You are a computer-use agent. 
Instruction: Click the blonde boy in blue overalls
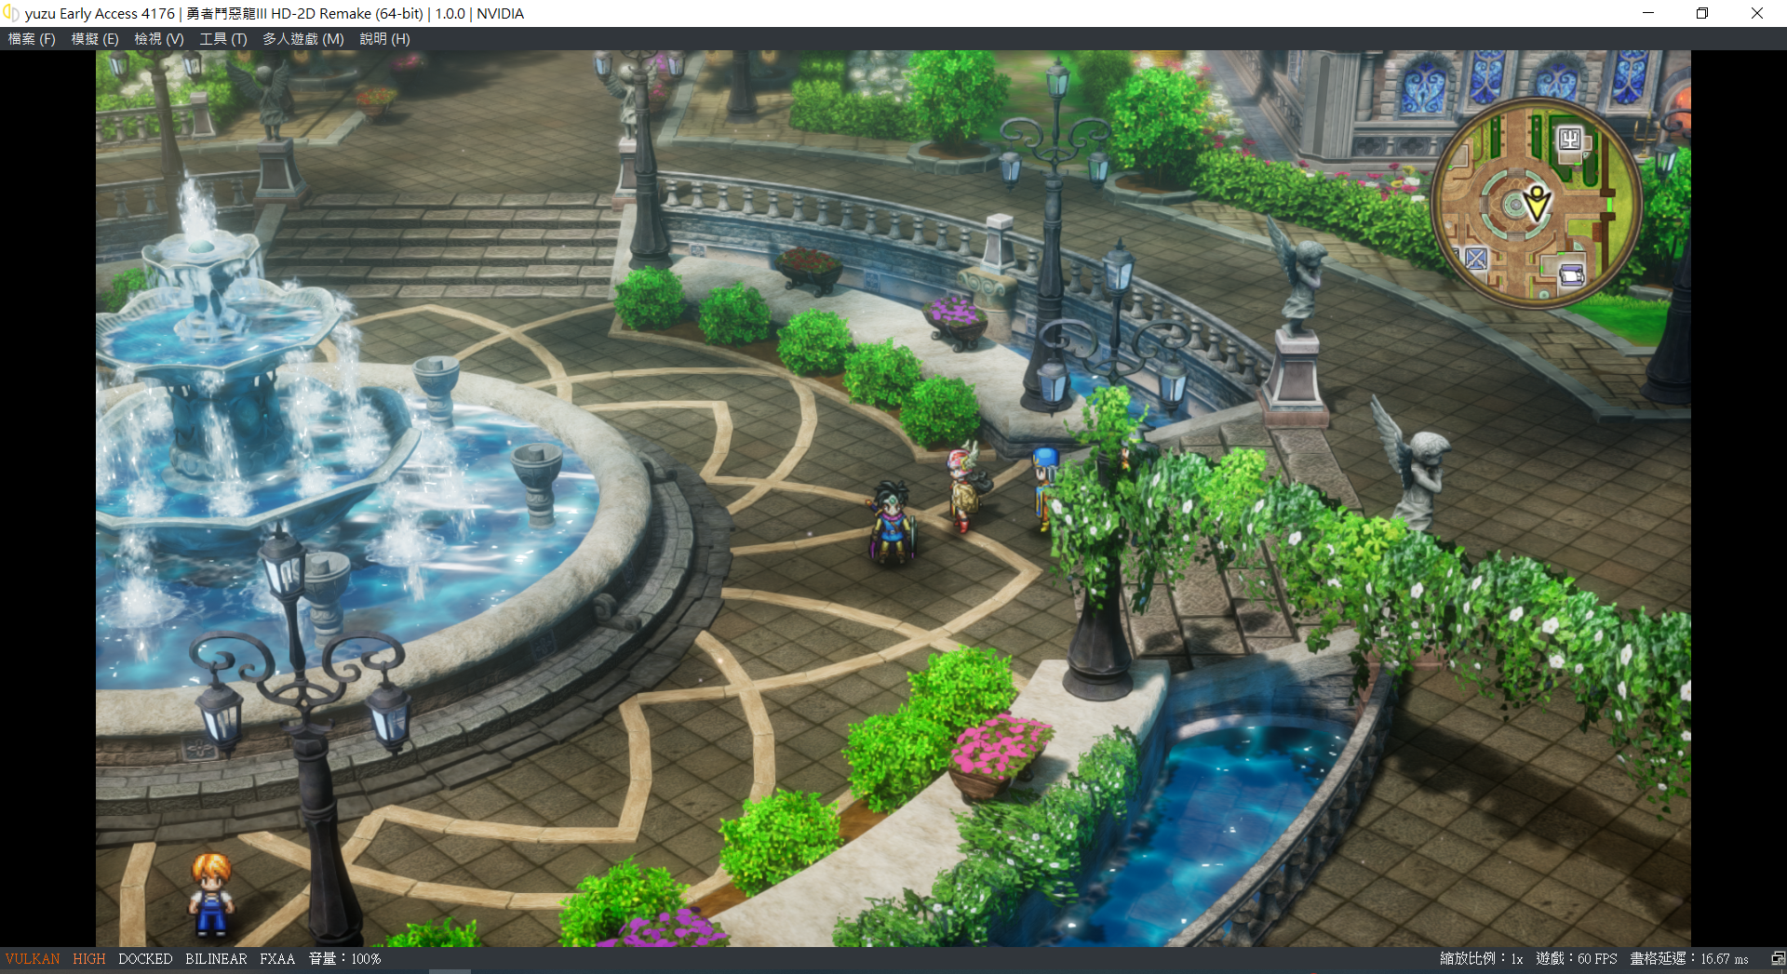[x=212, y=895]
